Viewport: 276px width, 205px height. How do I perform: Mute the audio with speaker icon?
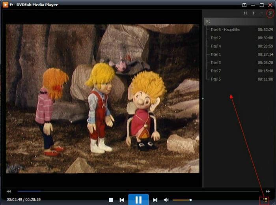(166, 200)
